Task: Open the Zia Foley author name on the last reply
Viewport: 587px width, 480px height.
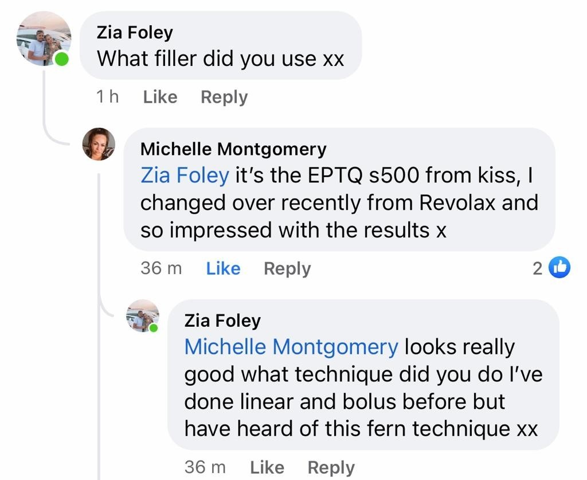Action: point(222,320)
